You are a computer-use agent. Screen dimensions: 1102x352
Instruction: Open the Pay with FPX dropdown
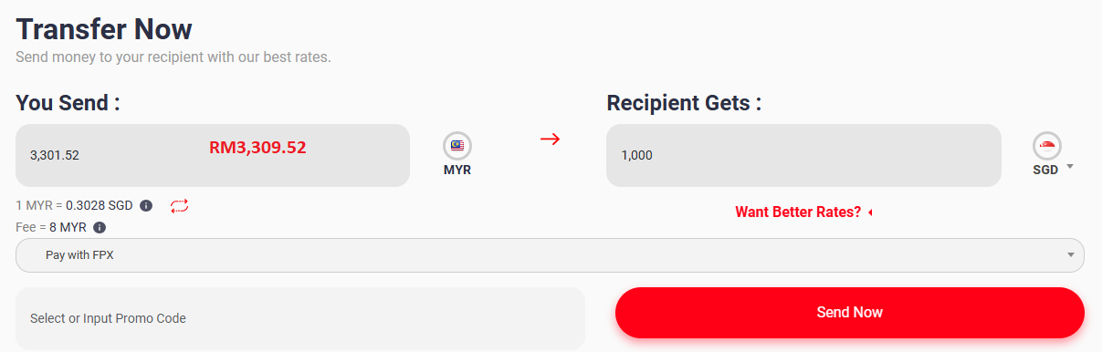(550, 255)
